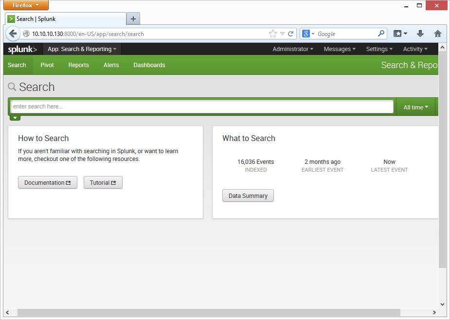Go to the Alerts tab
The image size is (450, 320).
pos(111,65)
